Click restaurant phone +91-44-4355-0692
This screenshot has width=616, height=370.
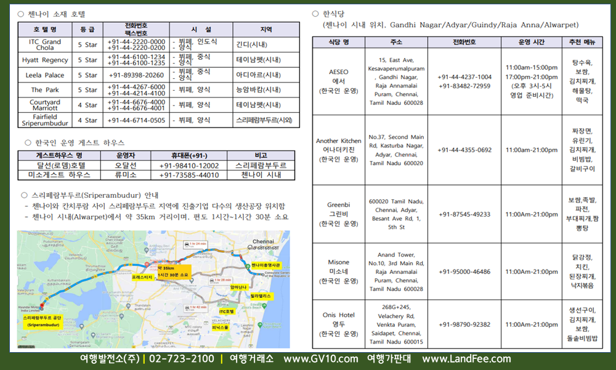464,150
